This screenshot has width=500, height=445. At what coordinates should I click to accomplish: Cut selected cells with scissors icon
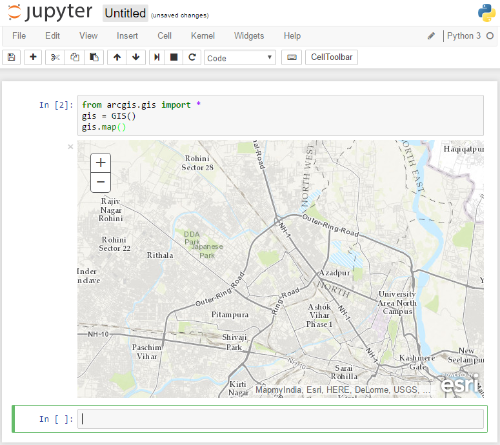coord(55,57)
